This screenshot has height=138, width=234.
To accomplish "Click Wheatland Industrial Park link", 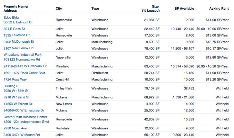I will pyautogui.click(x=22, y=54).
